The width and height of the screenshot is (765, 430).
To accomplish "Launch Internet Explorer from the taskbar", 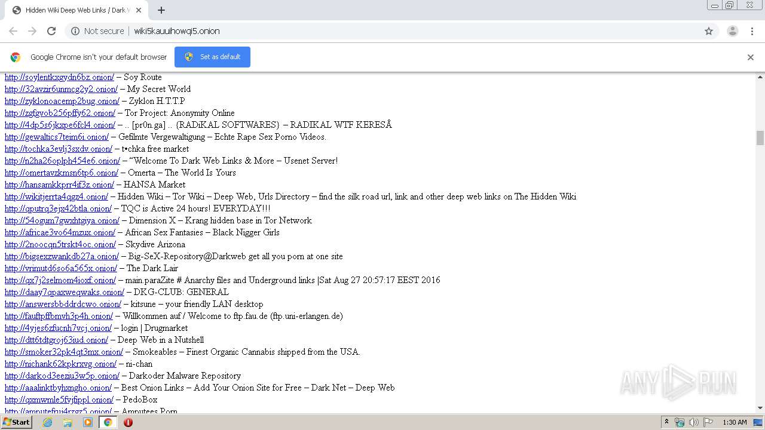I will pyautogui.click(x=47, y=422).
